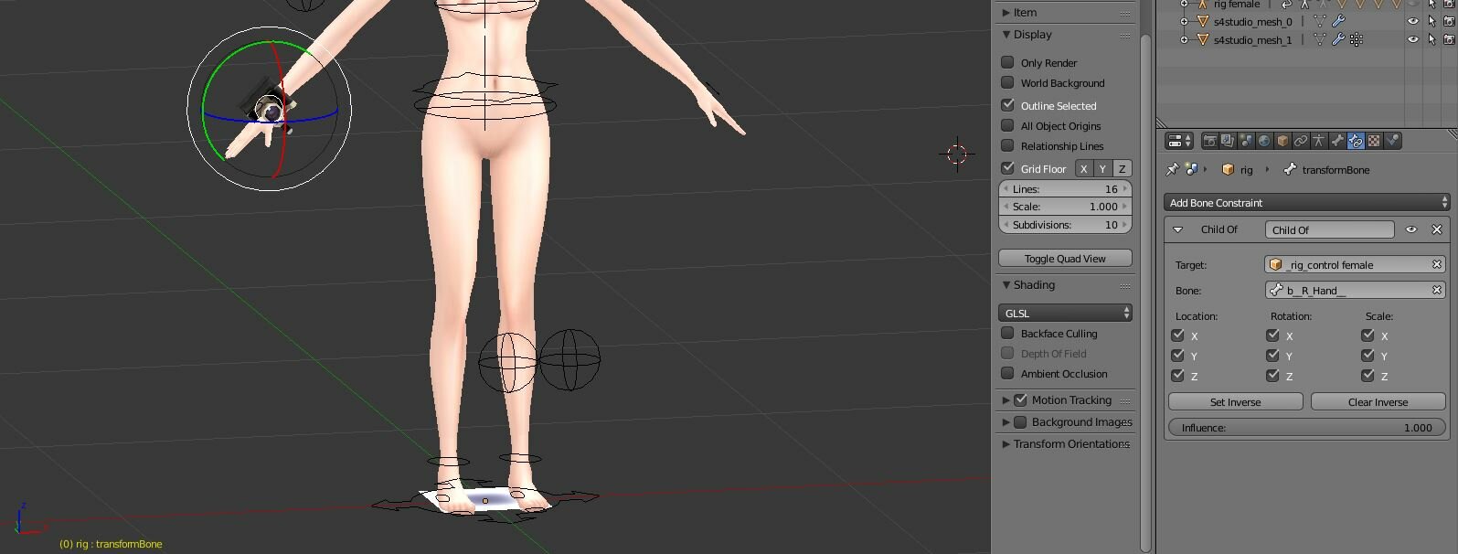Click the mesh data icon for s4studio_mesh_0

pos(1320,21)
